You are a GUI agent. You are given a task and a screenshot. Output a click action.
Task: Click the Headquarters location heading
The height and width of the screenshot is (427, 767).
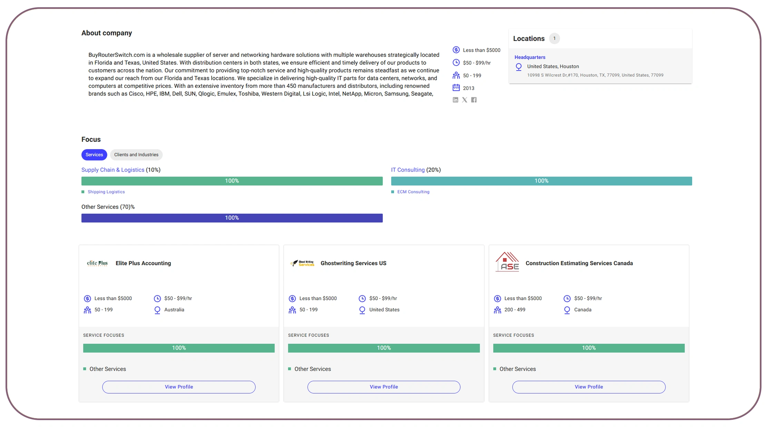click(x=530, y=57)
